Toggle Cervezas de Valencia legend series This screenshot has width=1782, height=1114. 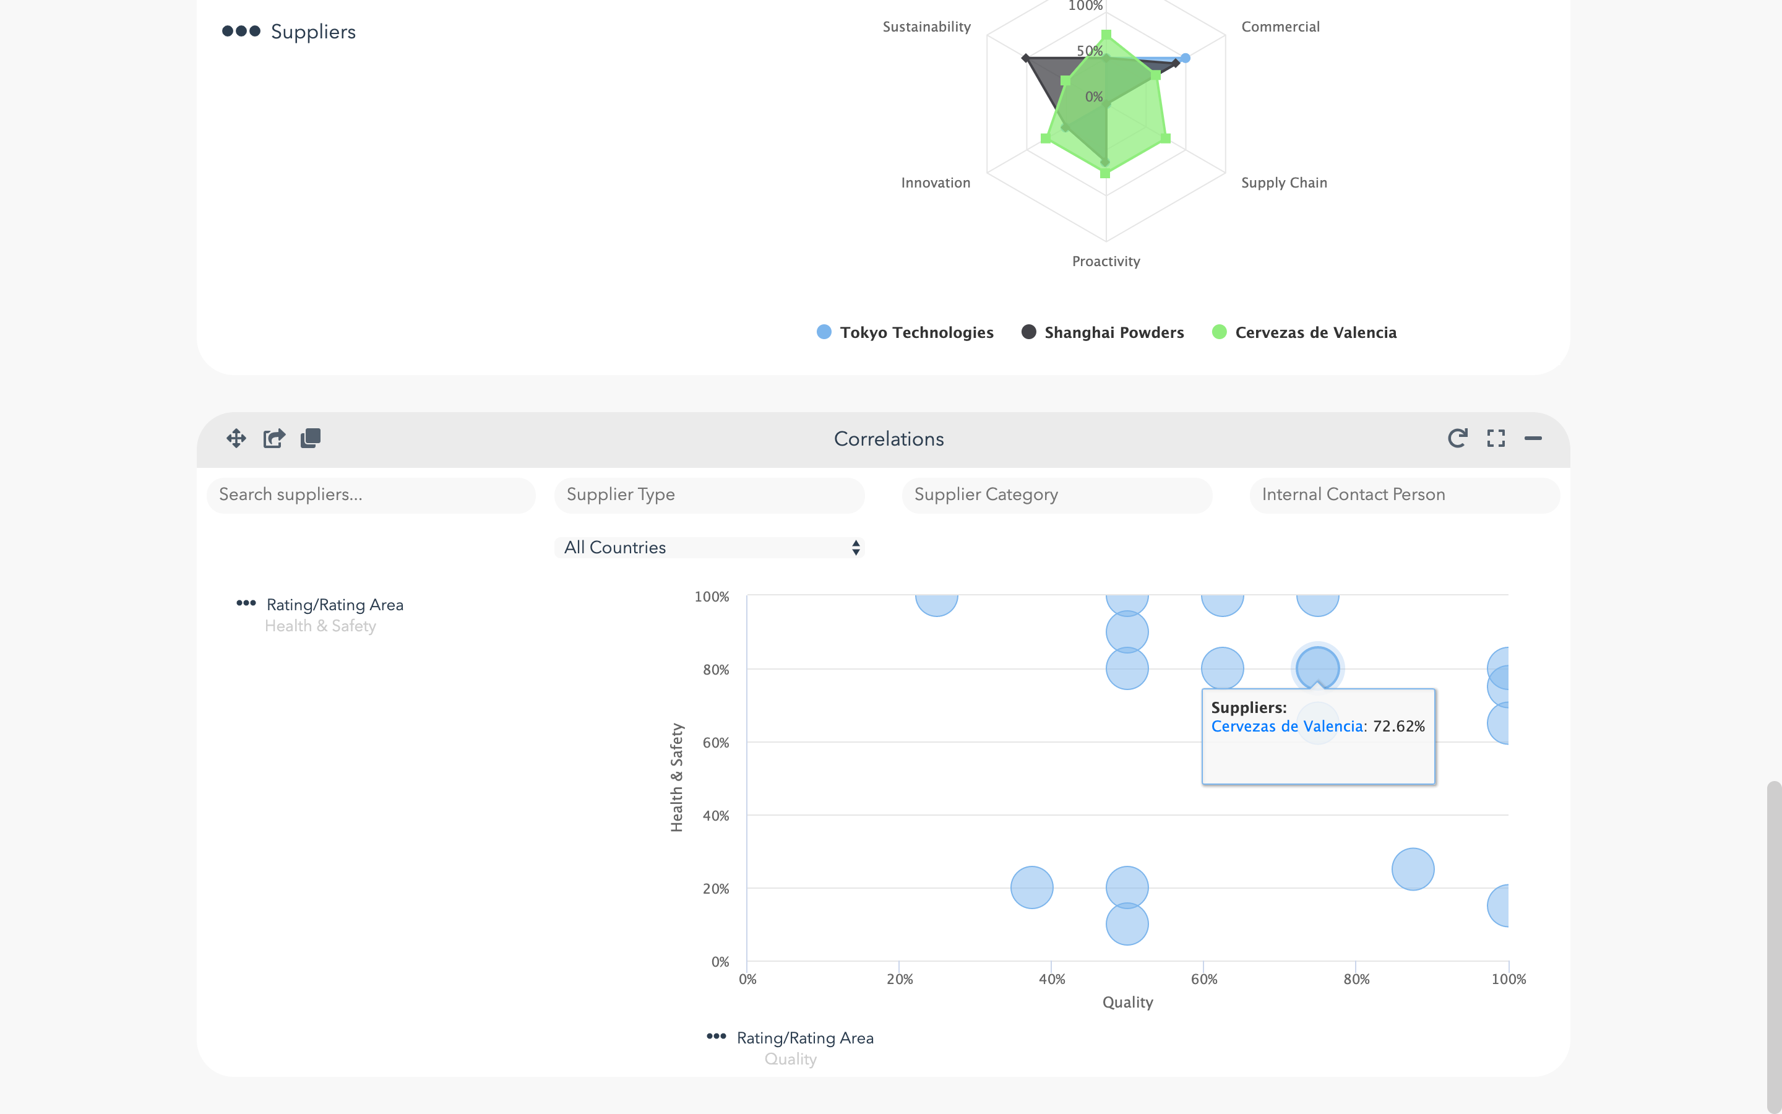1315,332
